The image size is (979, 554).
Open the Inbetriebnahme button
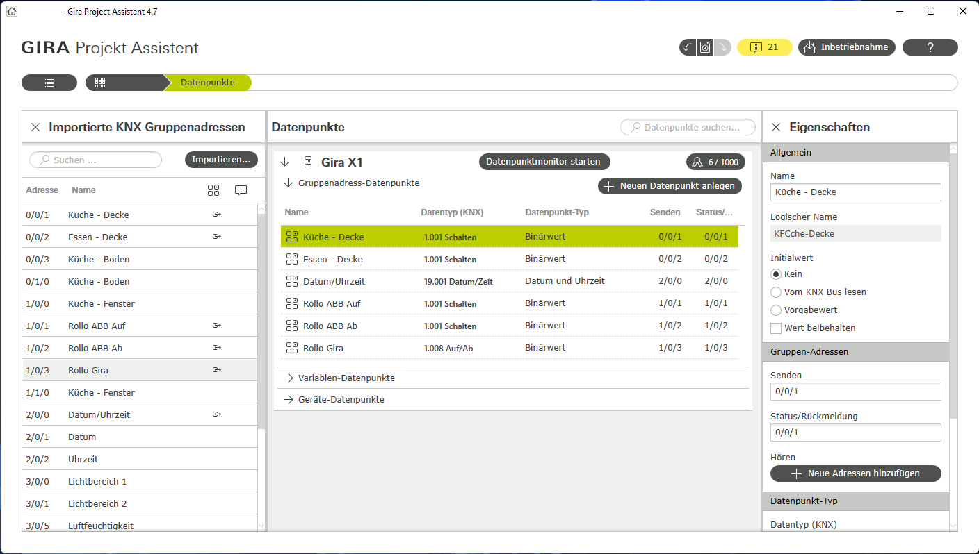[x=847, y=47]
